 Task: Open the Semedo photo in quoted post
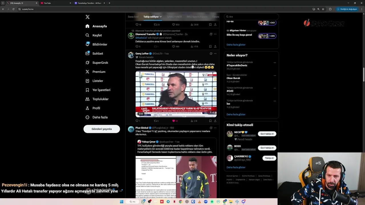pyautogui.click(x=196, y=177)
